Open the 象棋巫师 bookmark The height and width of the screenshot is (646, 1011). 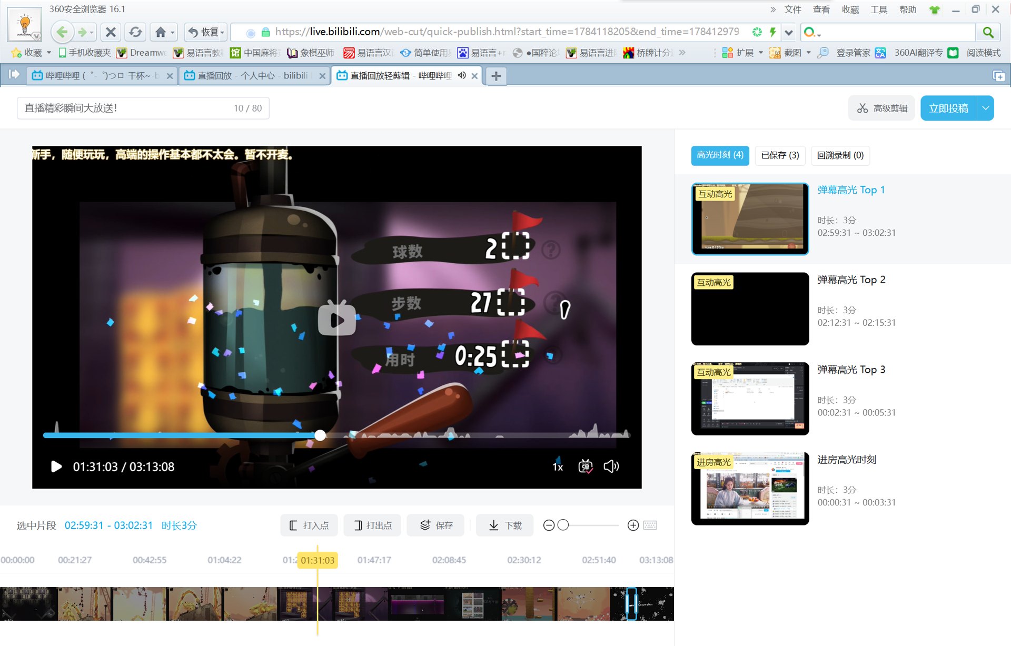[x=311, y=53]
